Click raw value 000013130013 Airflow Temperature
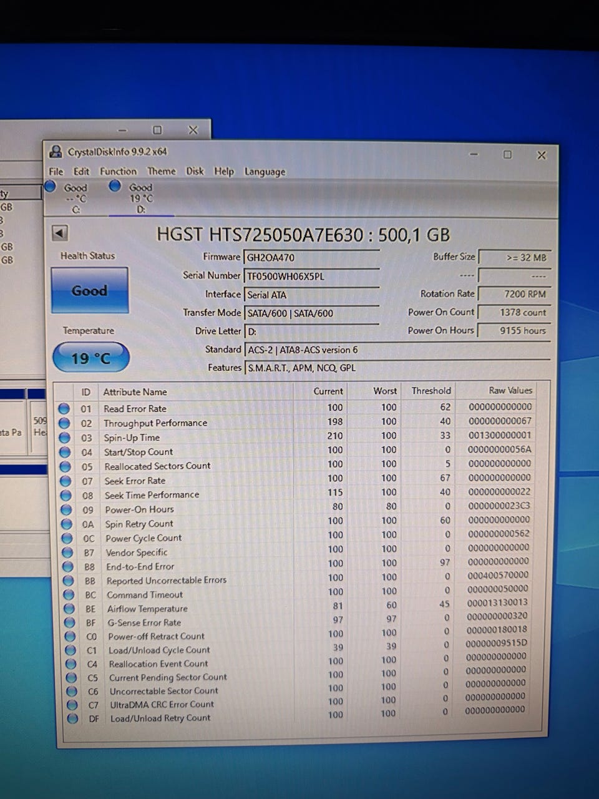This screenshot has width=599, height=799. click(498, 602)
